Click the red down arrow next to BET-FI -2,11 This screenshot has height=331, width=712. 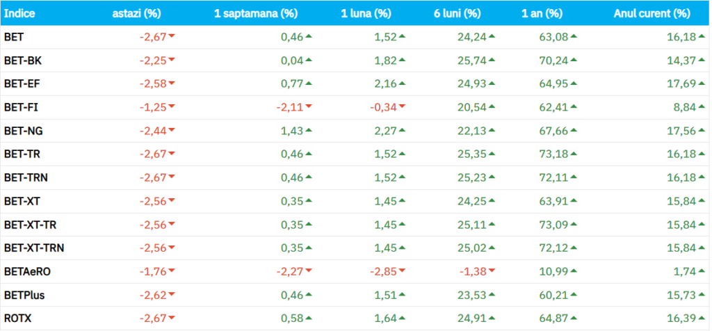coord(308,106)
